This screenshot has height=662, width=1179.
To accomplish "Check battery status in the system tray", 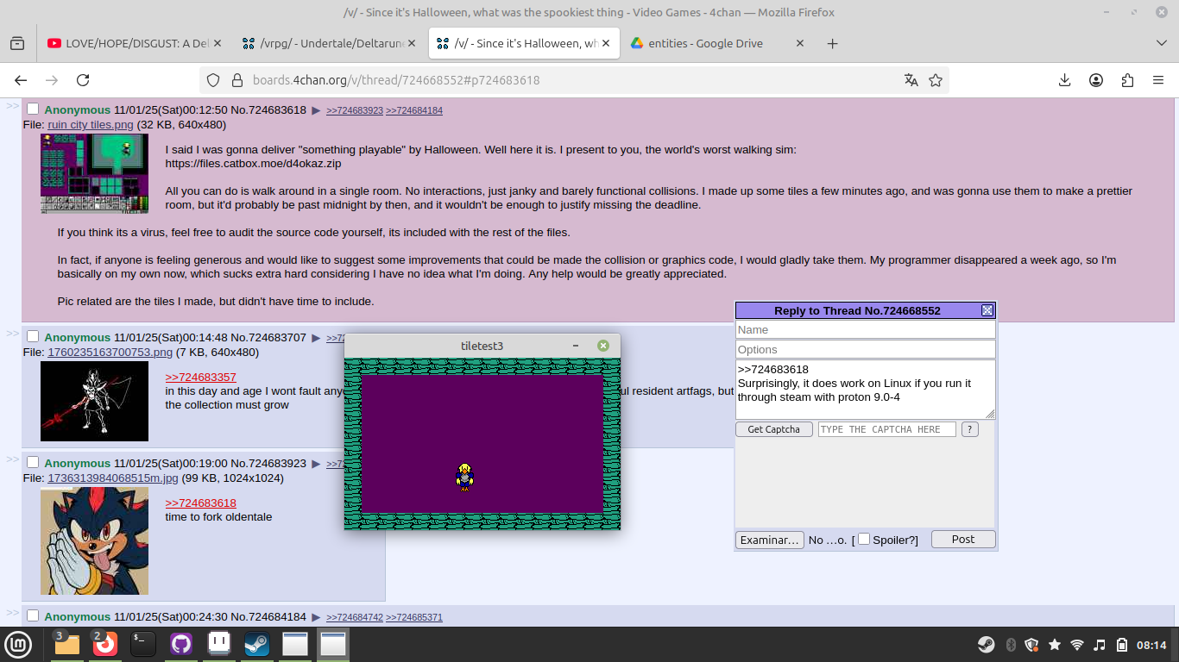I will click(x=1122, y=645).
